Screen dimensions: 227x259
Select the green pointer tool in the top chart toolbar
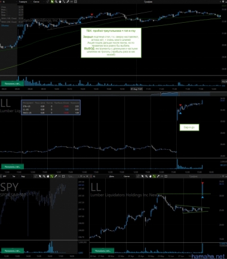tap(52, 2)
